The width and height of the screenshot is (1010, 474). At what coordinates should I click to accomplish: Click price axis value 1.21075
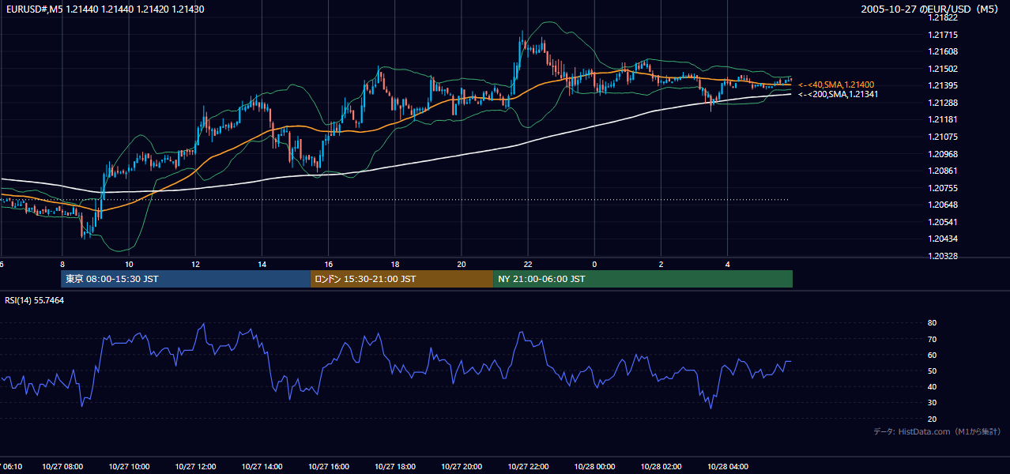[x=943, y=137]
